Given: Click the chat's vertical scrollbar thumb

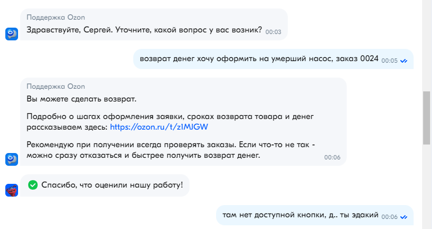Looking at the screenshot, I should coord(426,117).
